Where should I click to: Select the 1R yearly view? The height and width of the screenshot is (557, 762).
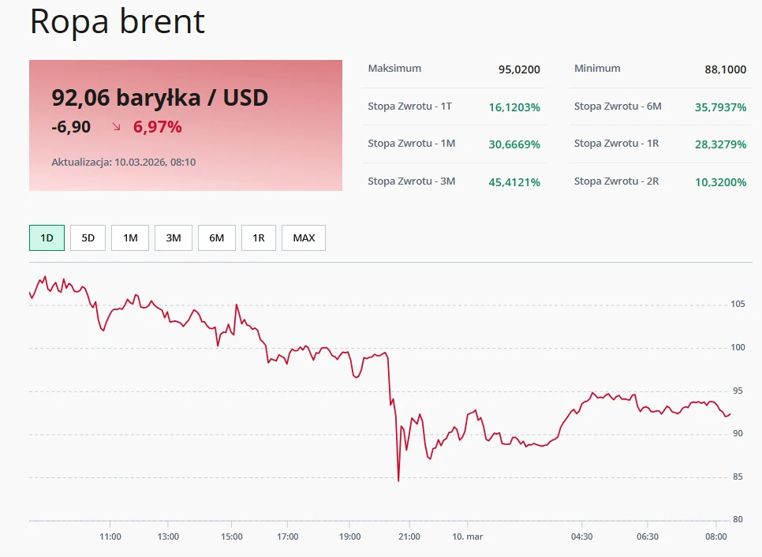pyautogui.click(x=259, y=237)
